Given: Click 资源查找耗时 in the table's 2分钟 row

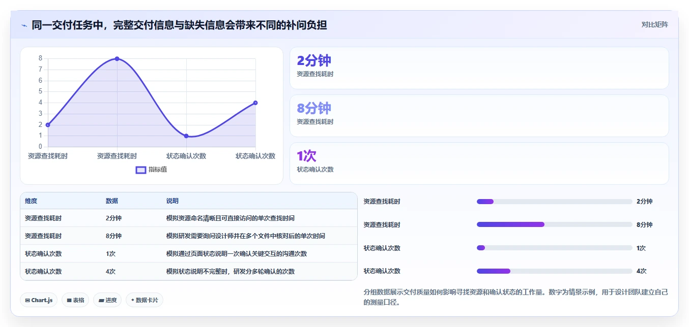Looking at the screenshot, I should coord(43,218).
